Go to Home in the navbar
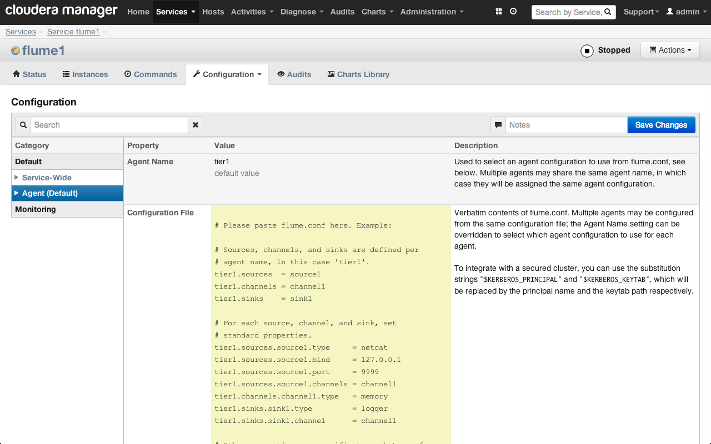This screenshot has height=444, width=711. pos(138,12)
